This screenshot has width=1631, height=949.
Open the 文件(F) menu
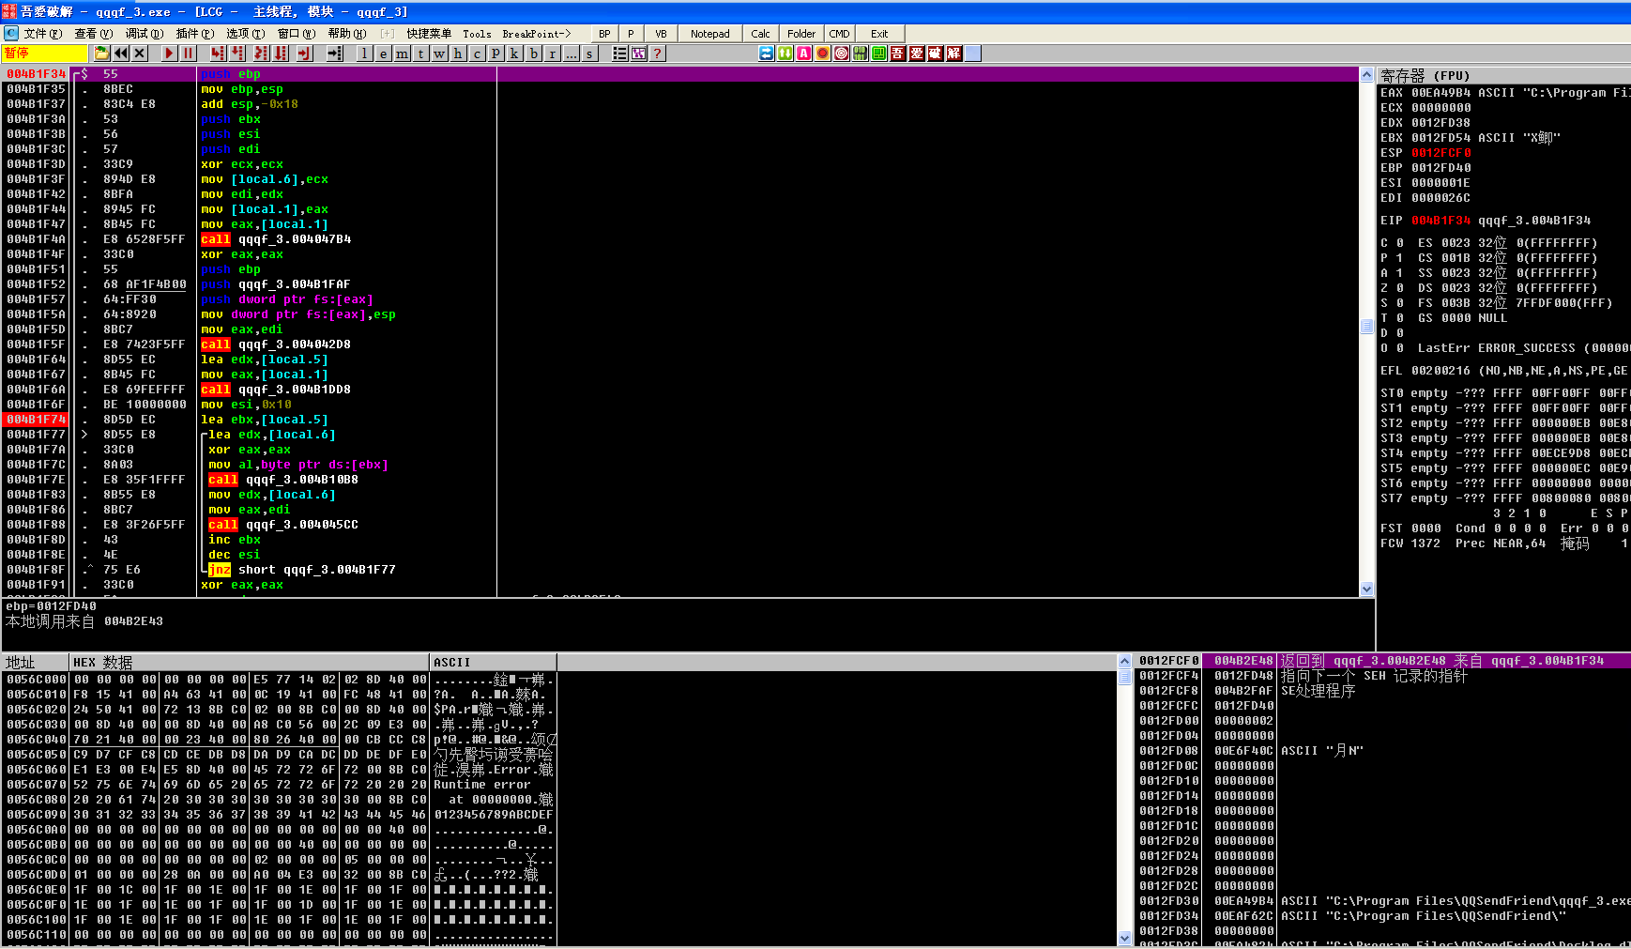[x=42, y=34]
